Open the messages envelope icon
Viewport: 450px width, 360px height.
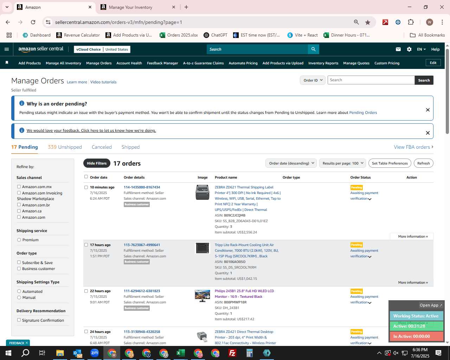pos(398,49)
